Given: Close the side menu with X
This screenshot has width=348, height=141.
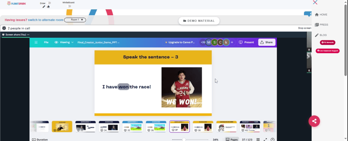Looking at the screenshot, I should pos(315,2).
